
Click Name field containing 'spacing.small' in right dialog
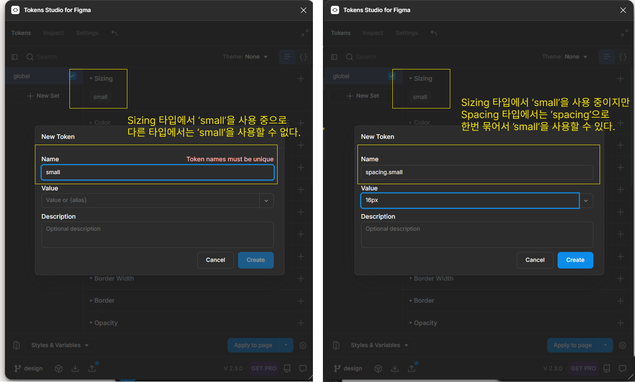coord(477,173)
